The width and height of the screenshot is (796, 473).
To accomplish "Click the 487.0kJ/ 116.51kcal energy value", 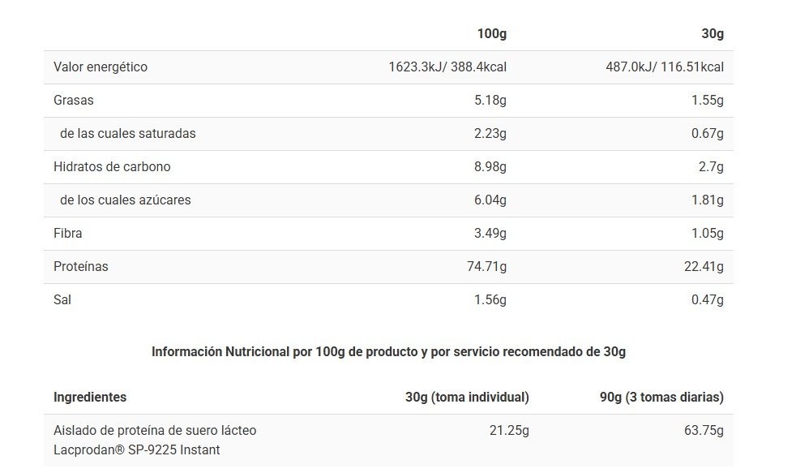I will click(x=665, y=67).
